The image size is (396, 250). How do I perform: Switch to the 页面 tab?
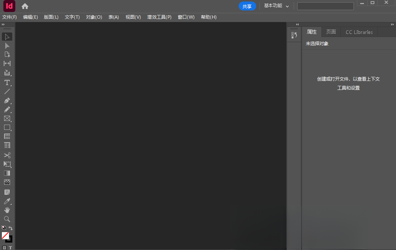331,32
